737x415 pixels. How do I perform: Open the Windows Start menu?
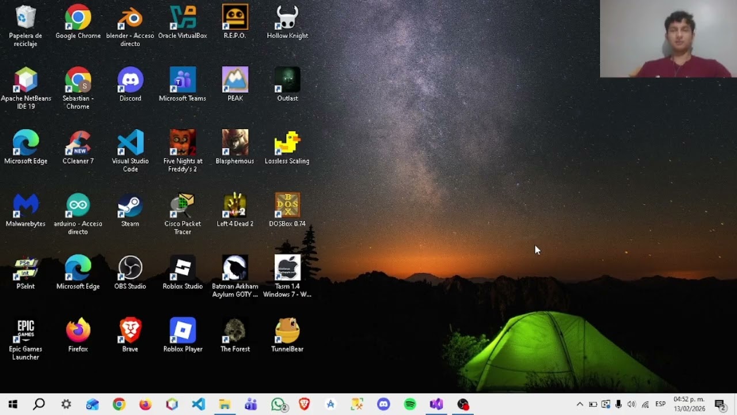[x=13, y=405]
